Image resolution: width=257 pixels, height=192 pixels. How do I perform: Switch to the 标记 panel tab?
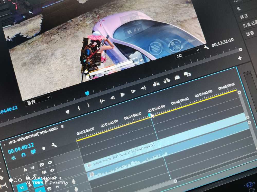point(244,16)
